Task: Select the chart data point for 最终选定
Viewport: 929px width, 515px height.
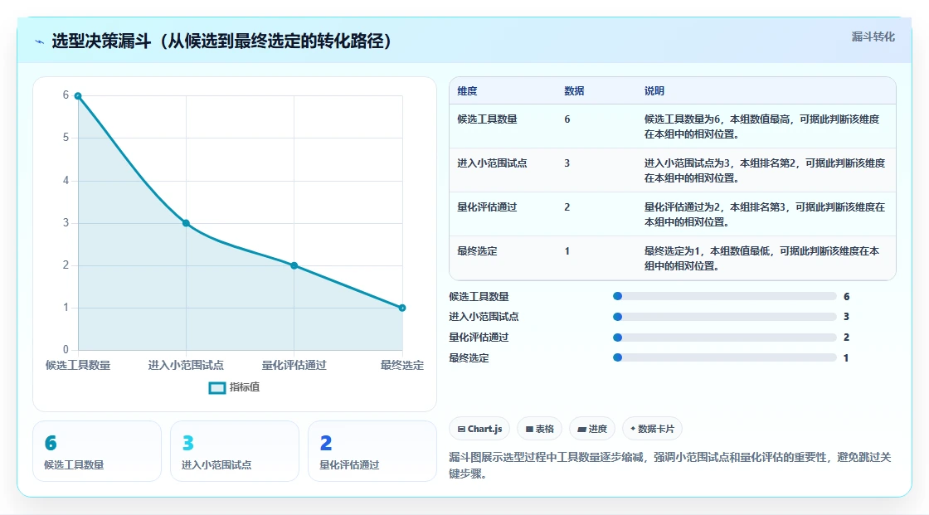Action: [402, 308]
